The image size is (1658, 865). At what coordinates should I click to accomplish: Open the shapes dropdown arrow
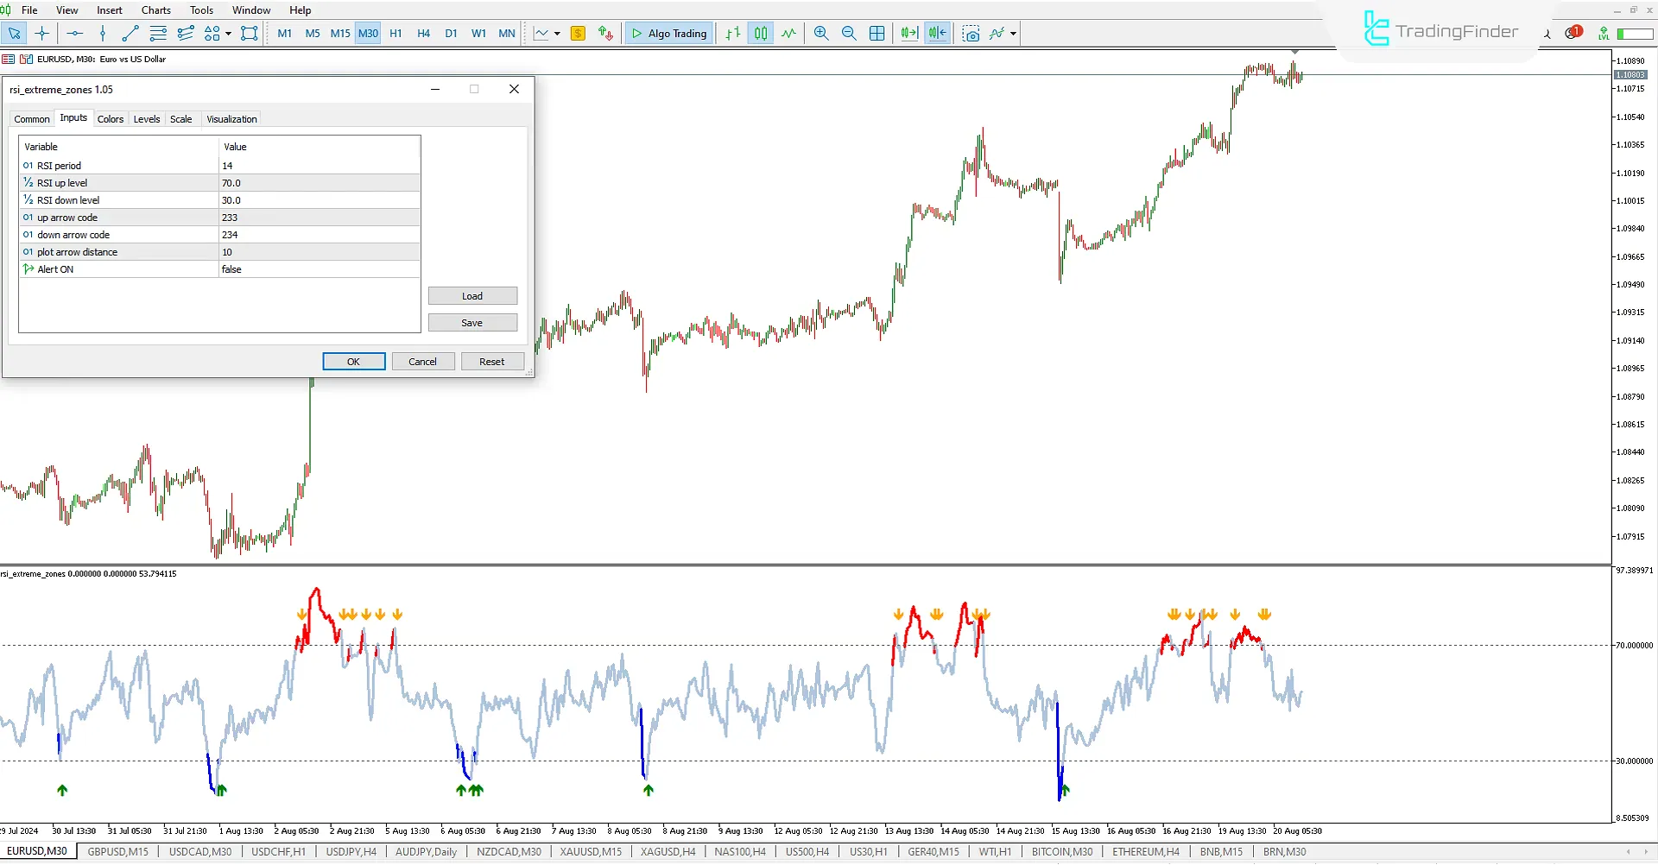(229, 33)
